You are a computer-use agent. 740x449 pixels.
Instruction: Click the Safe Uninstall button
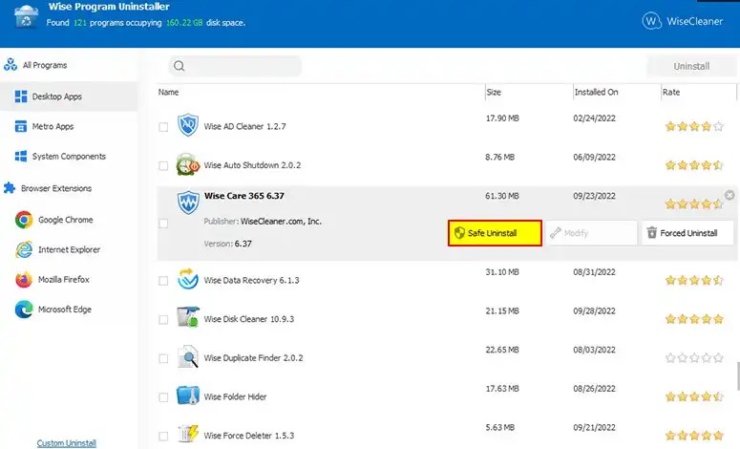tap(495, 233)
